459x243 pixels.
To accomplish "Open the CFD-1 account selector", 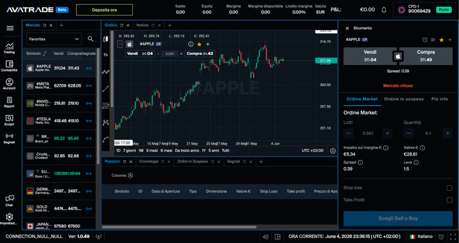I will coord(424,10).
